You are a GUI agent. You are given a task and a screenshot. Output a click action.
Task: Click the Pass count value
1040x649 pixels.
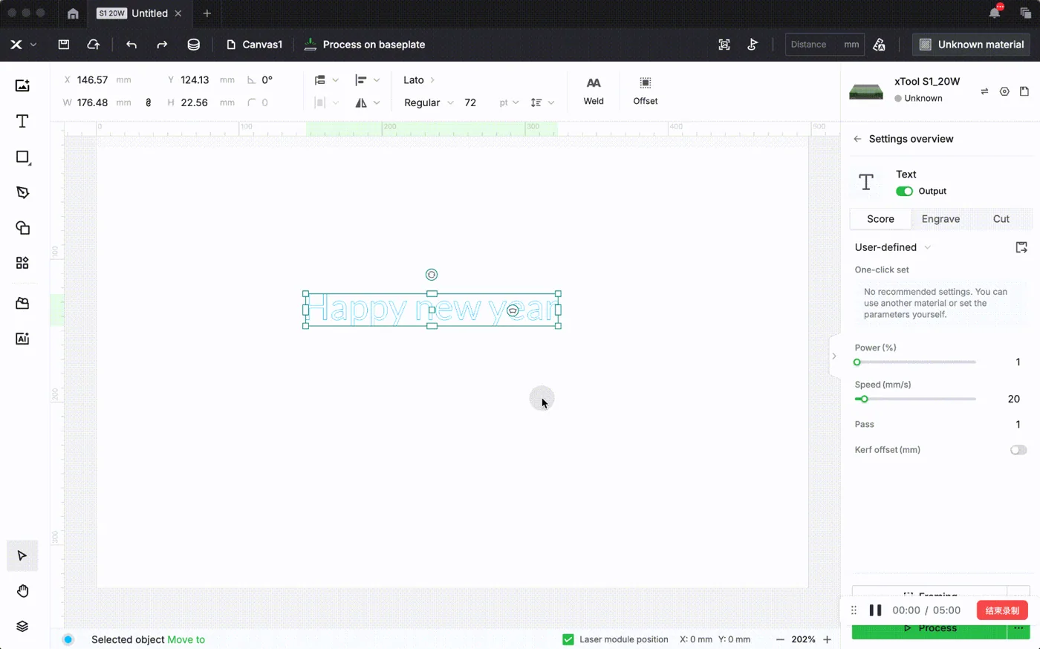coord(1018,425)
